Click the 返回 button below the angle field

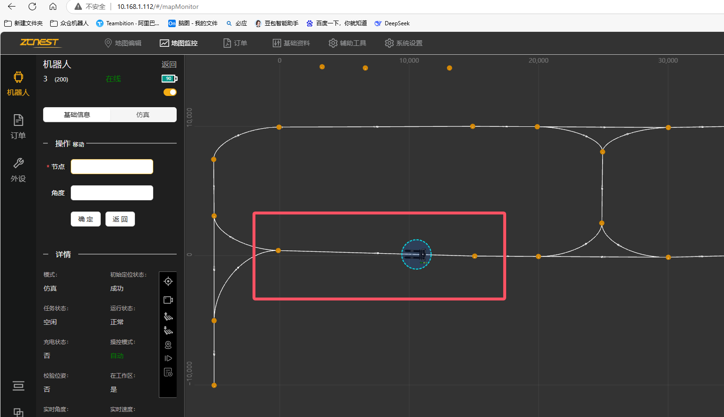(120, 219)
